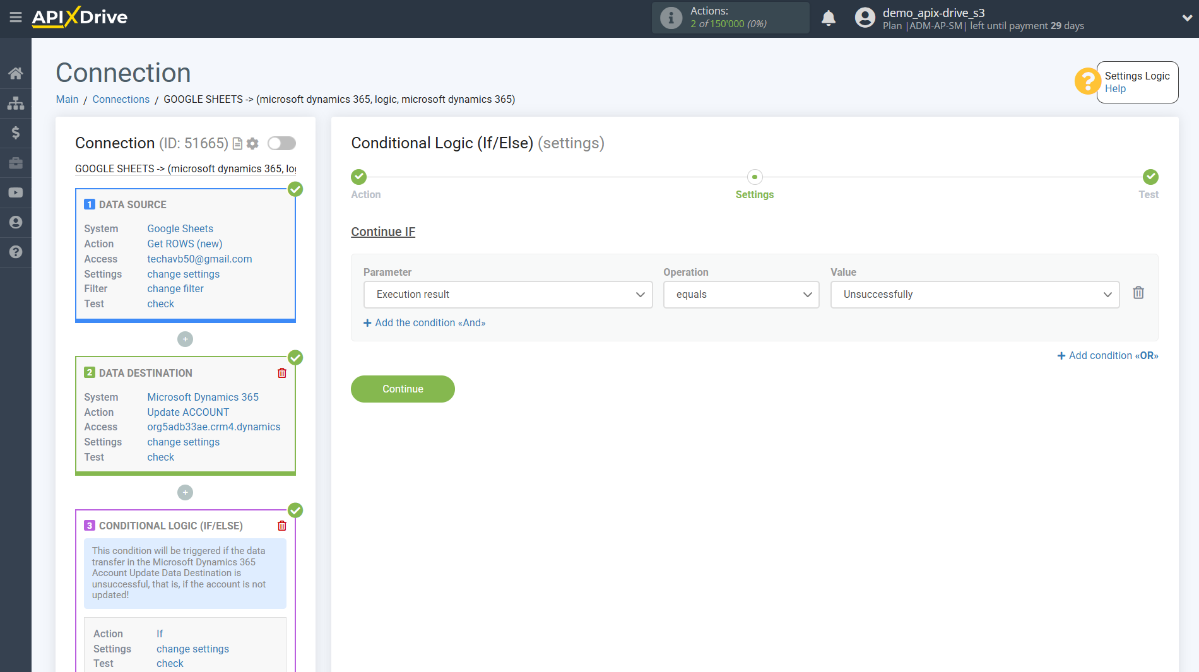Change settings of Data Source
Image resolution: width=1199 pixels, height=672 pixels.
(x=184, y=274)
